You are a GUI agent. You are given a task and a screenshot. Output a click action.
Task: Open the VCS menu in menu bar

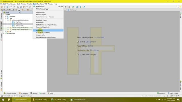click(x=46, y=4)
